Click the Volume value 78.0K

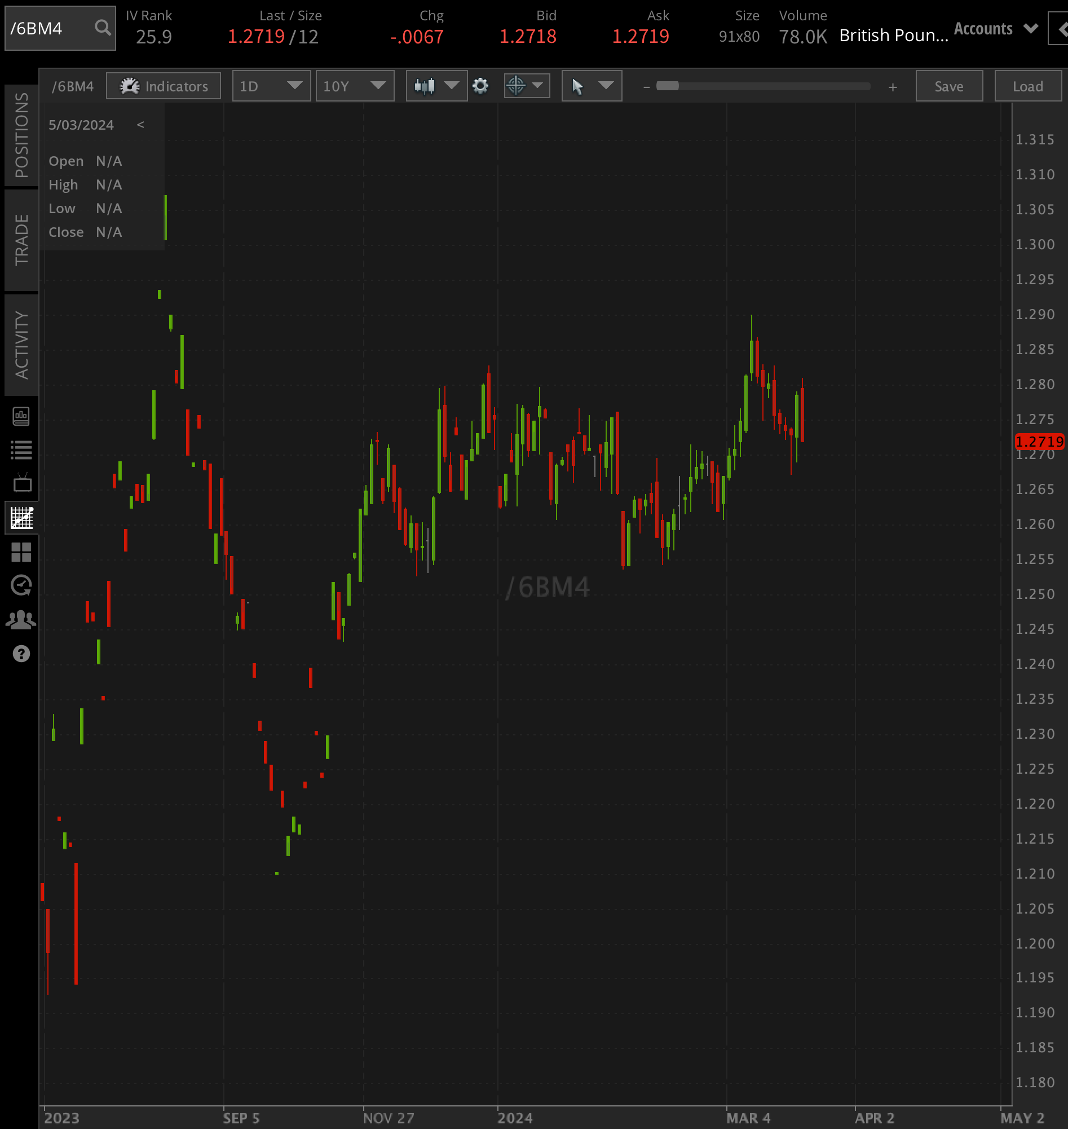pos(803,37)
